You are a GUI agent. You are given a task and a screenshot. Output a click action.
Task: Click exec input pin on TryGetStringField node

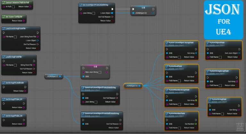[x=210, y=106]
